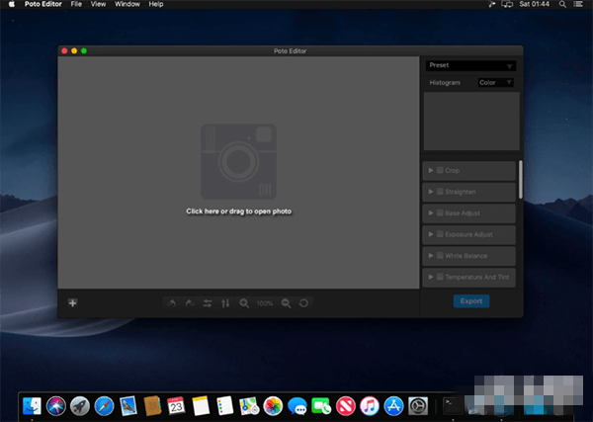The width and height of the screenshot is (593, 422).
Task: Rotate the photo left
Action: (171, 302)
